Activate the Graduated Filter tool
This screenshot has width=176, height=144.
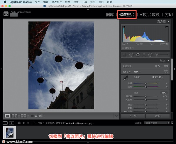[x=144, y=55]
